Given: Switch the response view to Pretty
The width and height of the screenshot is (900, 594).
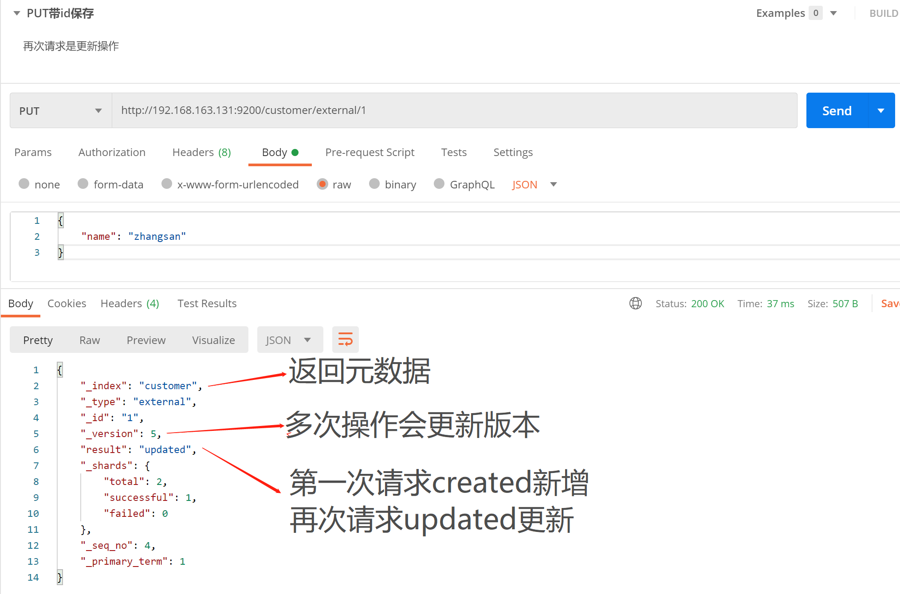Looking at the screenshot, I should [x=38, y=340].
